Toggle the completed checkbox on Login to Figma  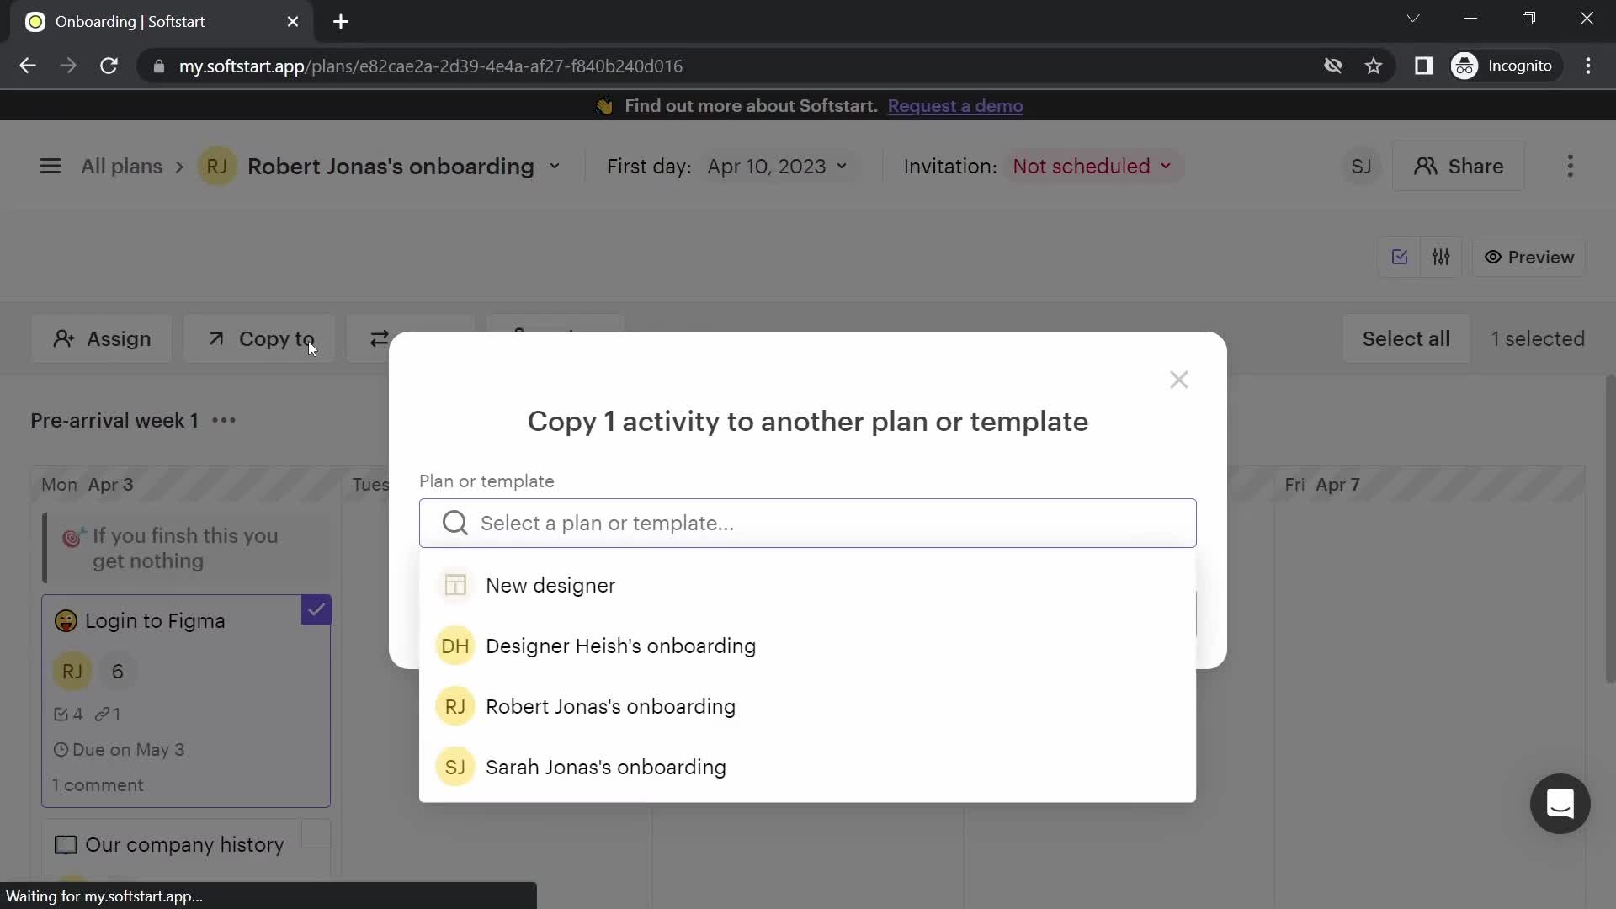(x=316, y=609)
